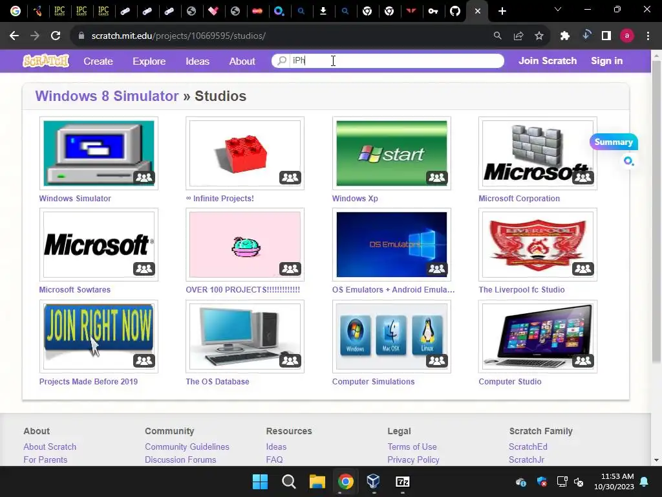This screenshot has width=662, height=497.
Task: Open the Ideas menu item
Action: [198, 61]
